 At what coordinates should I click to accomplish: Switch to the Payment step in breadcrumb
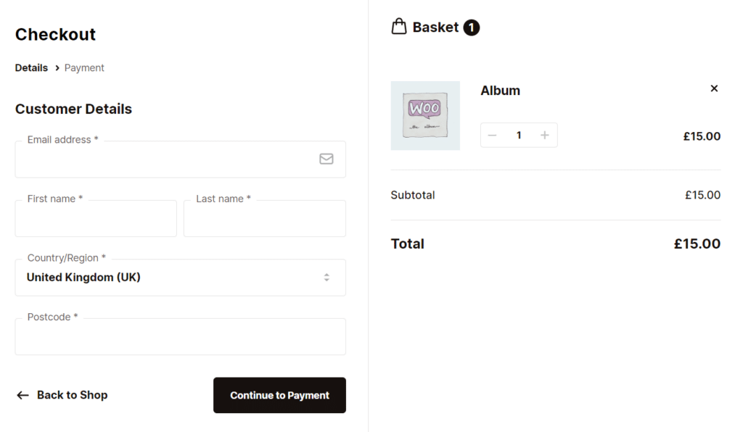point(84,67)
